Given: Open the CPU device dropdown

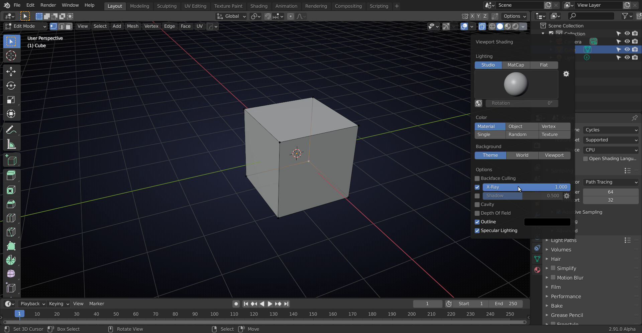Looking at the screenshot, I should [611, 150].
